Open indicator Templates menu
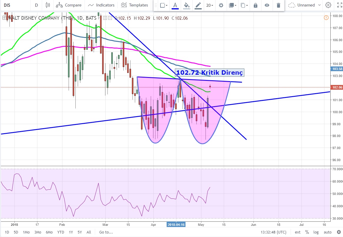 click(134, 5)
